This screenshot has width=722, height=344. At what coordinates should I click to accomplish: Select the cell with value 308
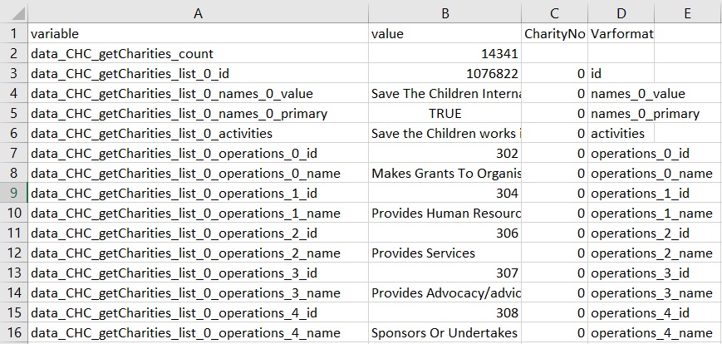444,312
